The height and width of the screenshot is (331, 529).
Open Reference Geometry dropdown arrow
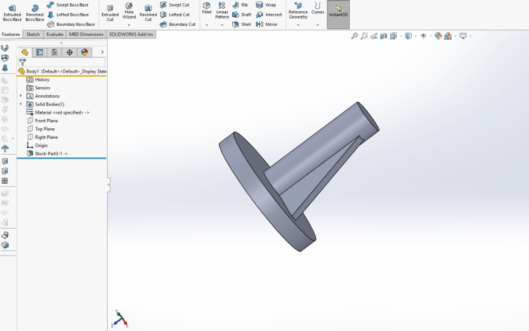click(x=298, y=25)
